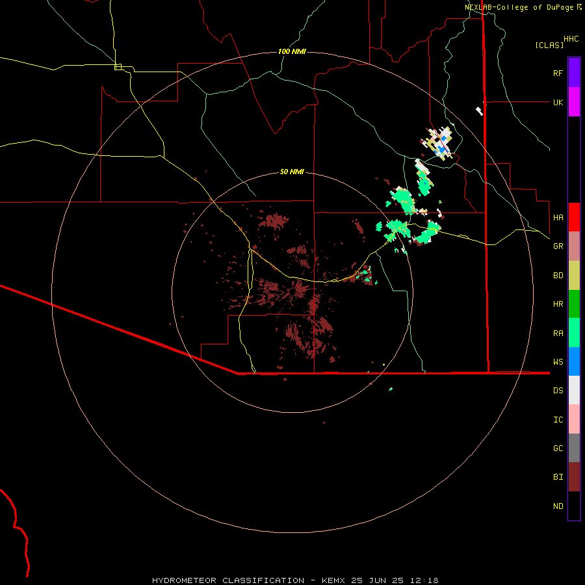Click the RA legend label
585x585 pixels.
(x=558, y=333)
